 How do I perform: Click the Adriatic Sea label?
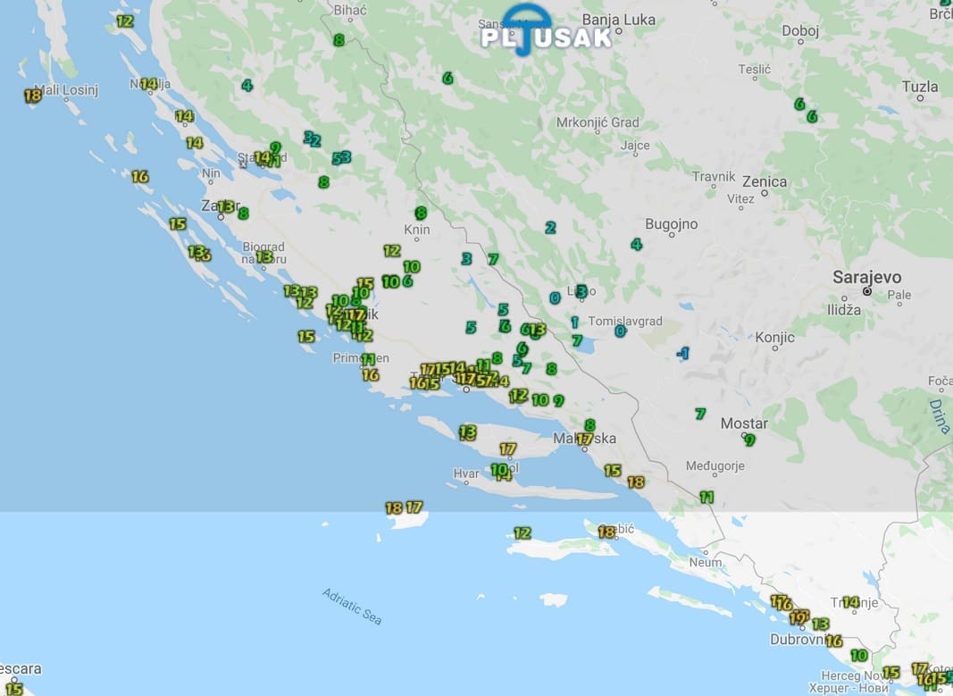click(x=352, y=607)
